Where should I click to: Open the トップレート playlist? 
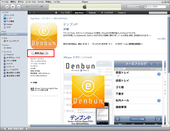9,67
